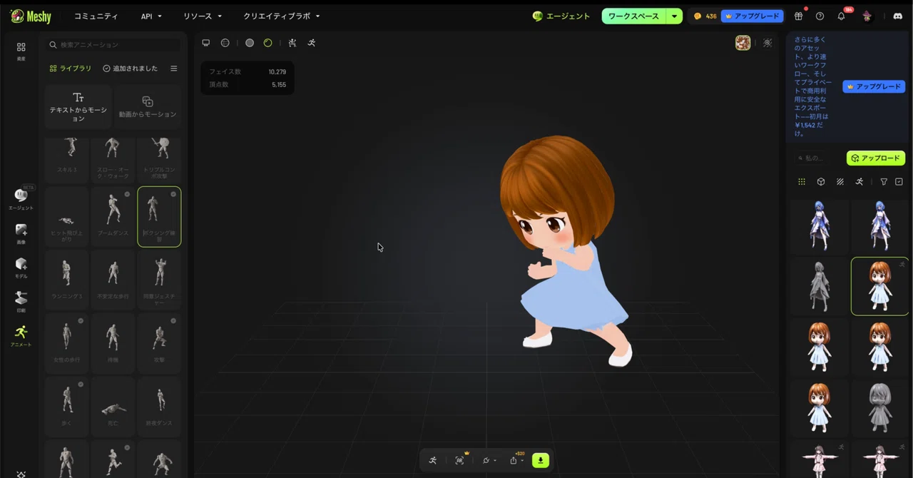913x478 pixels.
Task: Select the green ring shading mode
Action: pyautogui.click(x=268, y=43)
